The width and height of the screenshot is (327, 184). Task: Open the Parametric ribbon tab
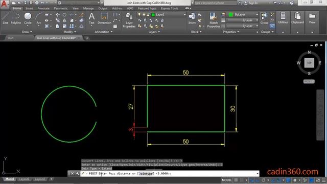coord(61,8)
